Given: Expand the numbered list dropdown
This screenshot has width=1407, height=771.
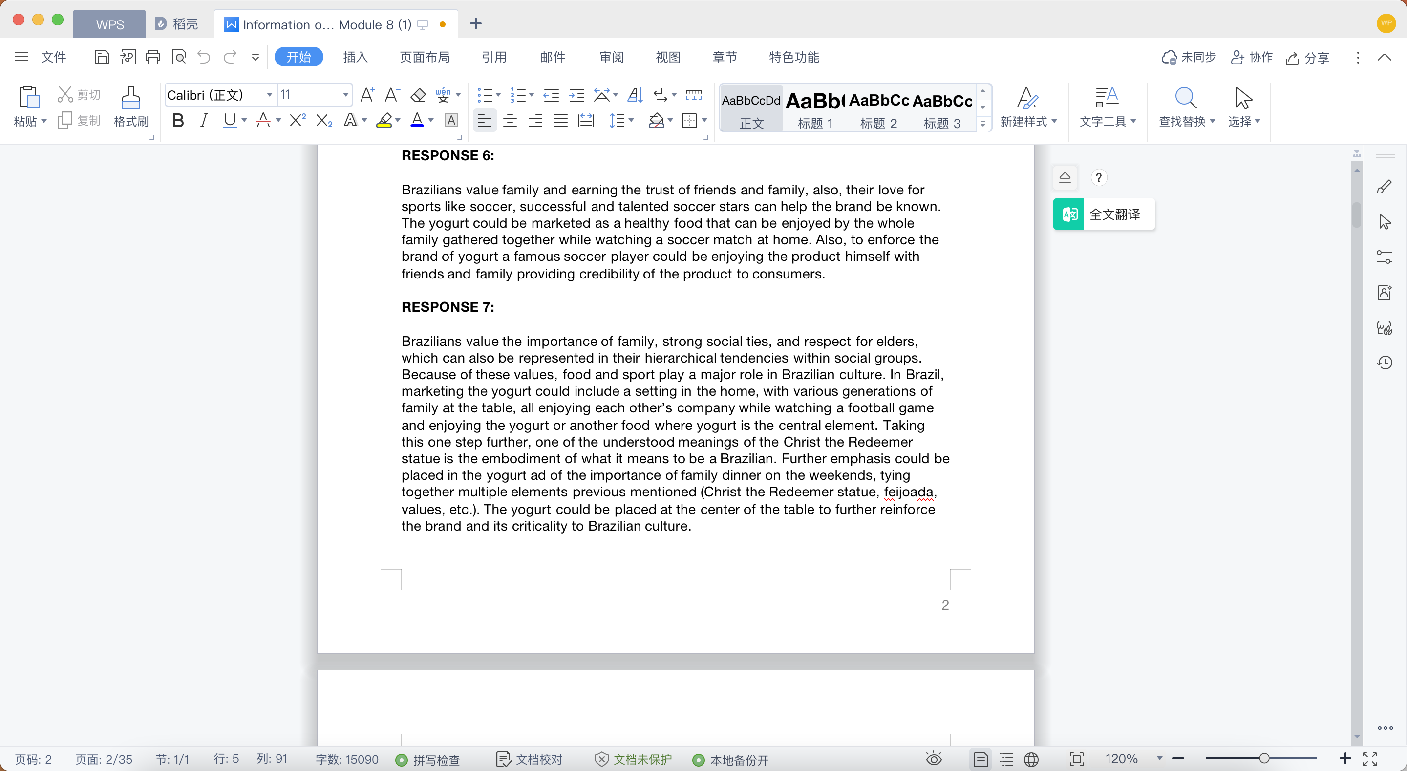Looking at the screenshot, I should point(532,94).
